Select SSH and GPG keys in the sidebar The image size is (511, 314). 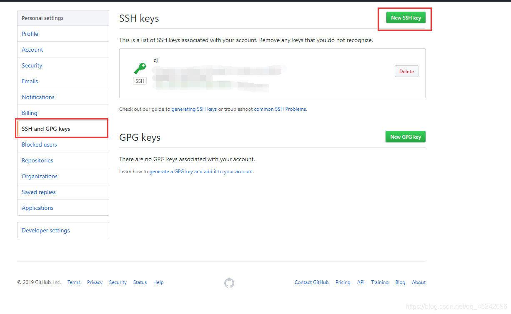(x=46, y=128)
